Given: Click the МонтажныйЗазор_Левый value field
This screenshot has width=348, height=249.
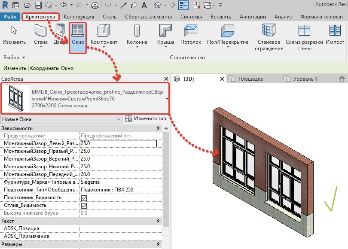Looking at the screenshot, I should [x=120, y=143].
